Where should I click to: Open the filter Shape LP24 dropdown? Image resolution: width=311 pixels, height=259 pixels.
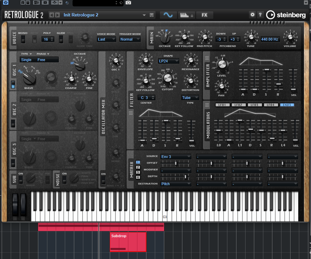point(168,61)
